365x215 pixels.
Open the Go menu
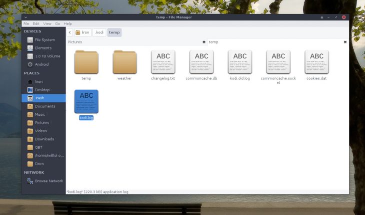point(57,23)
